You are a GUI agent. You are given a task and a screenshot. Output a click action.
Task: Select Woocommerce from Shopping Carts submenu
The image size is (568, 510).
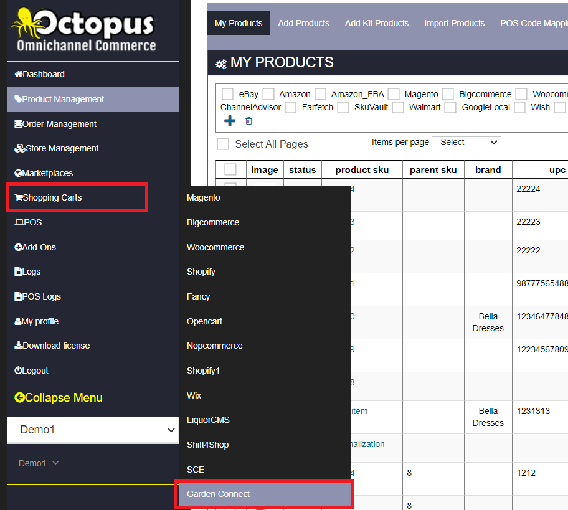tap(215, 247)
